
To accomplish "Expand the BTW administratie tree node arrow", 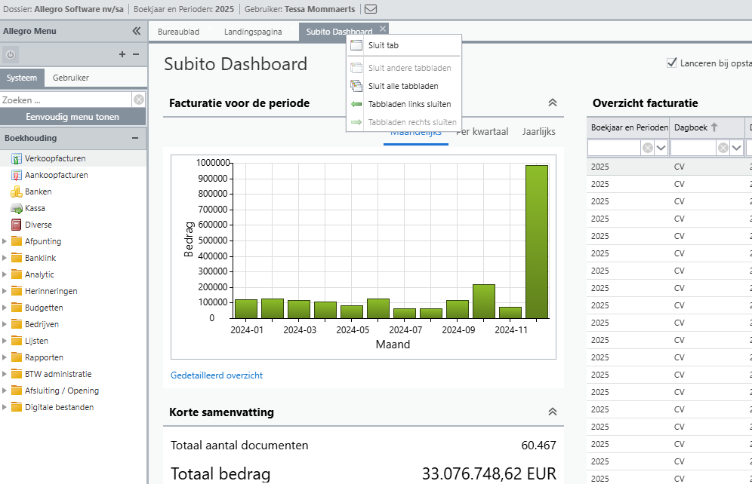I will click(x=5, y=374).
